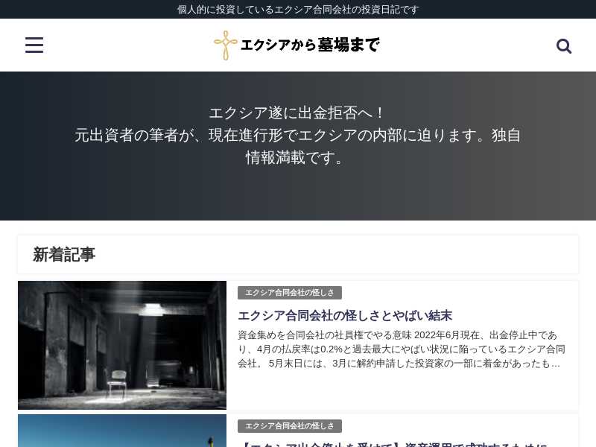Click the hero line 情報満載です。

[x=298, y=158]
